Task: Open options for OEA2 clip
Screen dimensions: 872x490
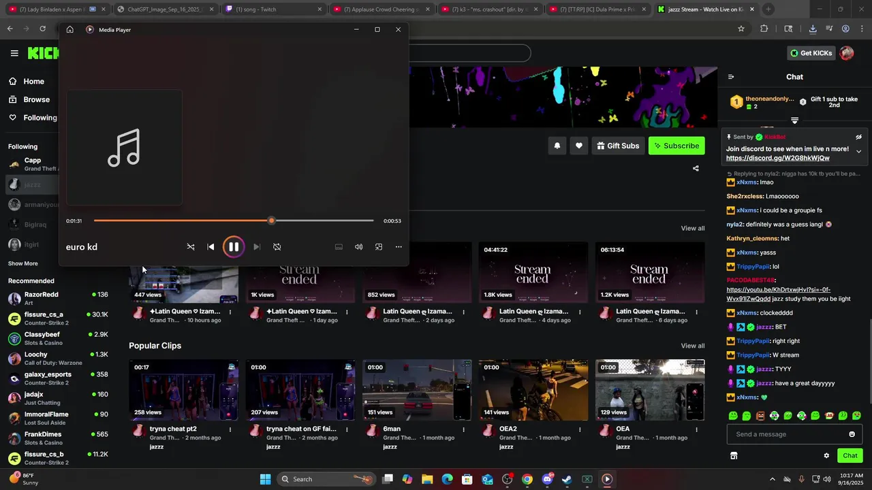Action: click(x=580, y=429)
